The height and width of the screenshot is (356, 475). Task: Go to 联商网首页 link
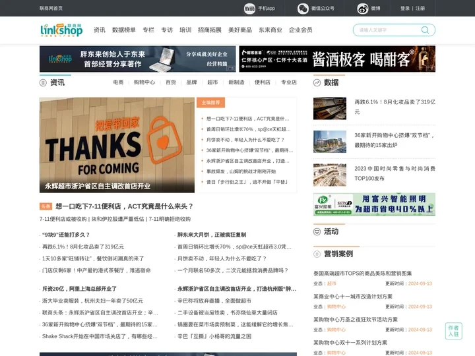pyautogui.click(x=51, y=9)
